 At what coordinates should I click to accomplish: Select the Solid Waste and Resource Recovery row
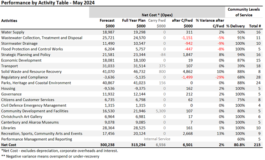tap(131, 72)
